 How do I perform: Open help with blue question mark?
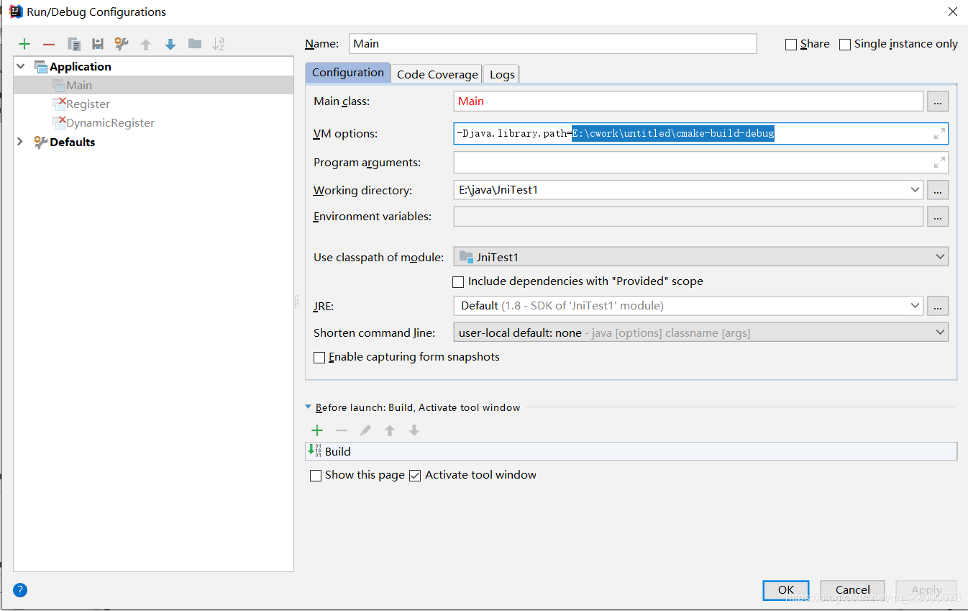point(20,590)
